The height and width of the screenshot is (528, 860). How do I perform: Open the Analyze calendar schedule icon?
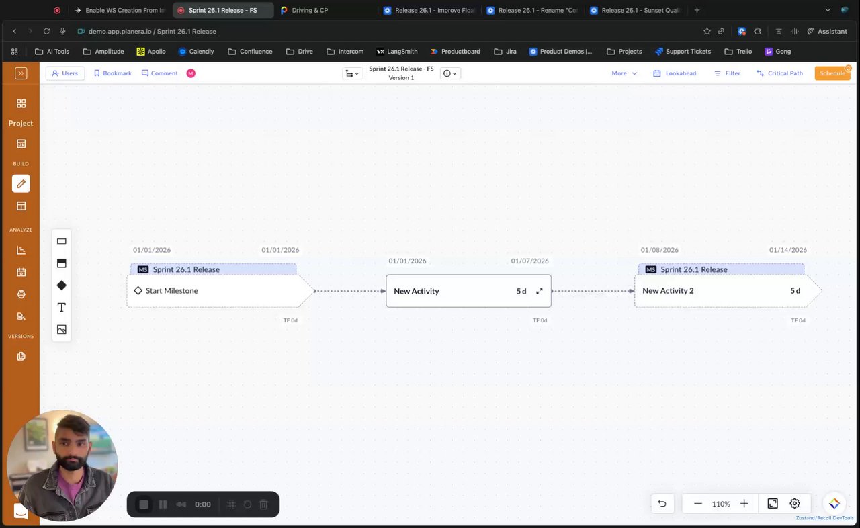tap(21, 272)
